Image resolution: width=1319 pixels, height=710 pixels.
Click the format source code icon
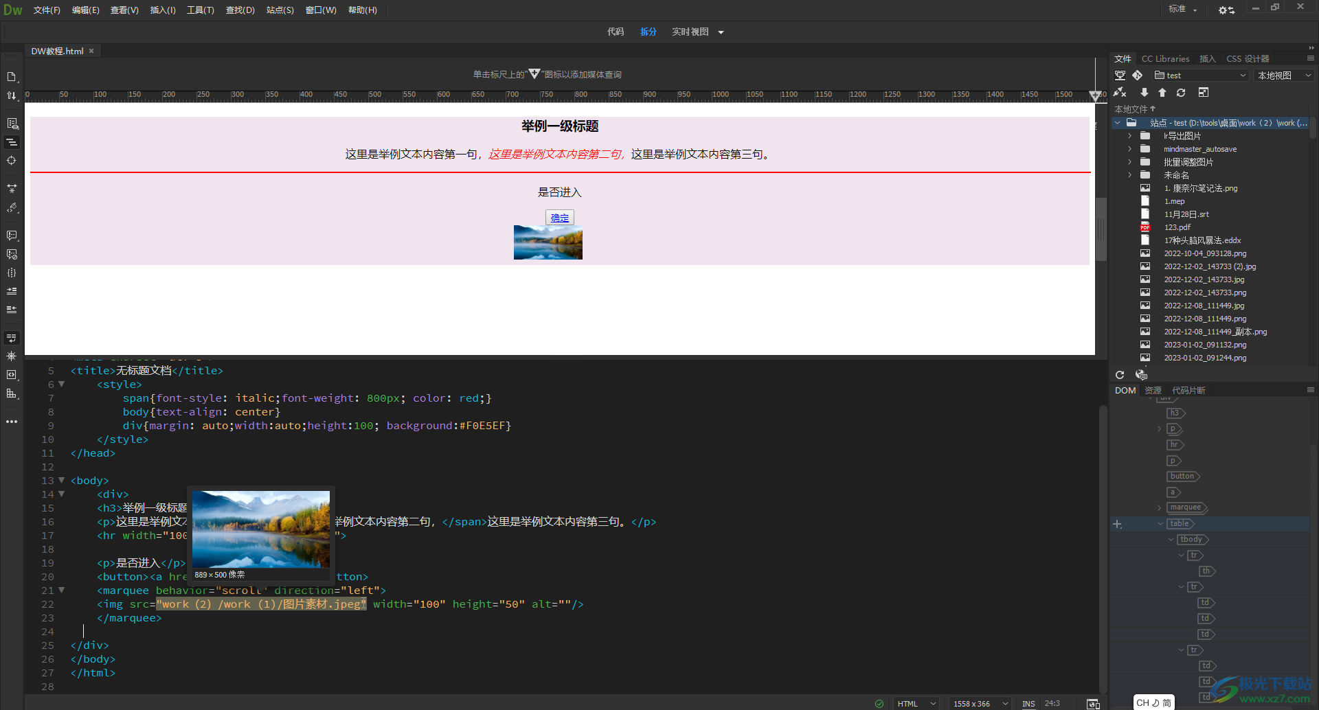click(12, 207)
